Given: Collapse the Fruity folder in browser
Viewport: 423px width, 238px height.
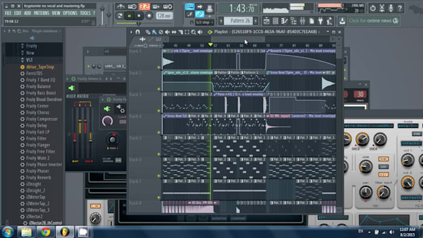Looking at the screenshot, I should coord(32,46).
